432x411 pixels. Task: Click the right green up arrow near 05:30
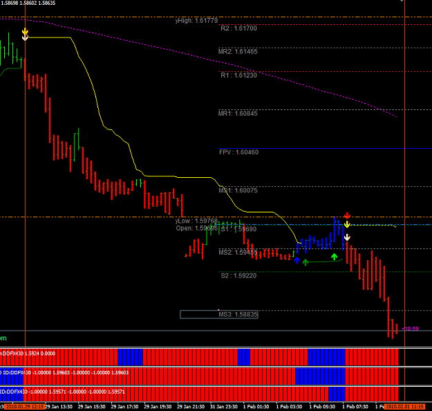[x=334, y=257]
